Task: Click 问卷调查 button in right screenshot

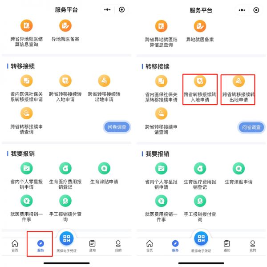Action: coord(251,127)
